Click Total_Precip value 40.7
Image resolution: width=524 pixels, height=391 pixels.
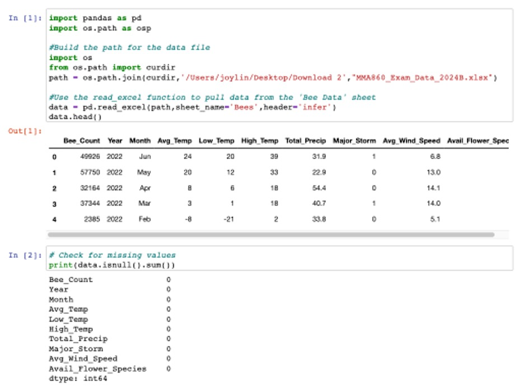click(x=319, y=203)
